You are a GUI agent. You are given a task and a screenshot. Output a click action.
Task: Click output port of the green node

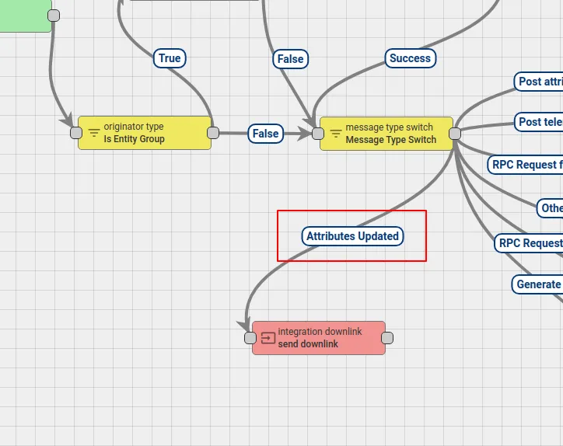point(54,16)
